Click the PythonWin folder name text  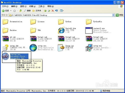click(x=97, y=22)
